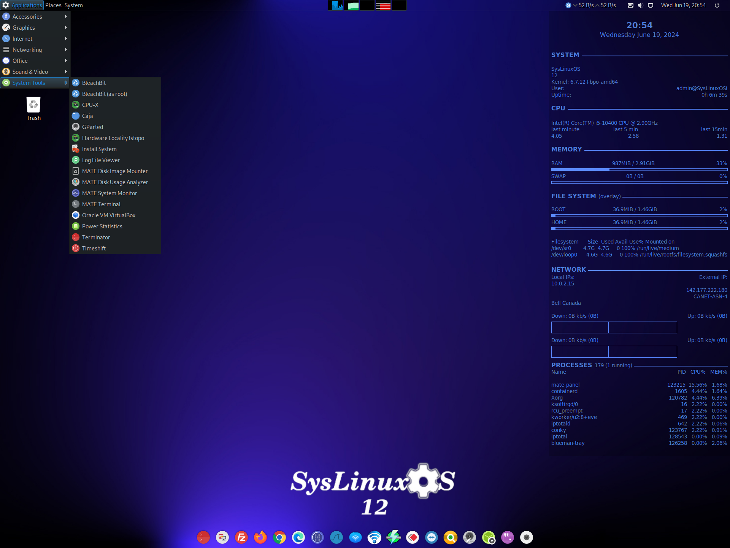Open Timeshift menu entry
This screenshot has width=730, height=548.
pyautogui.click(x=115, y=248)
